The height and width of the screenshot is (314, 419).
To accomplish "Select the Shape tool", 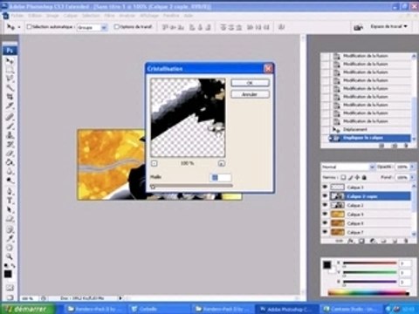I will [x=10, y=218].
